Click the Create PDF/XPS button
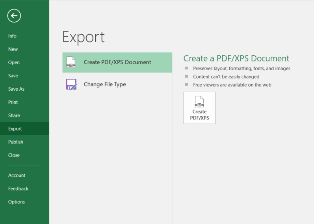 click(x=199, y=108)
